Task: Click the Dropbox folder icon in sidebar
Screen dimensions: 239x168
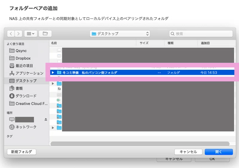Action: pos(12,58)
